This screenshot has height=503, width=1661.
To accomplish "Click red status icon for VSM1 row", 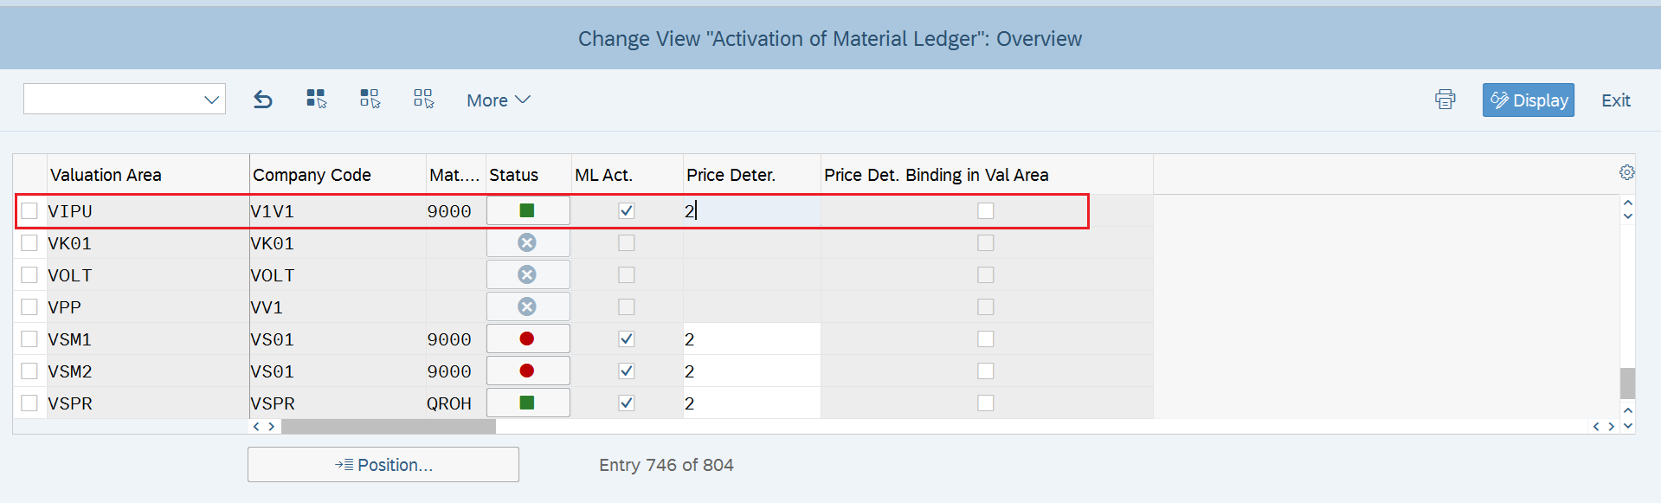I will (x=527, y=339).
